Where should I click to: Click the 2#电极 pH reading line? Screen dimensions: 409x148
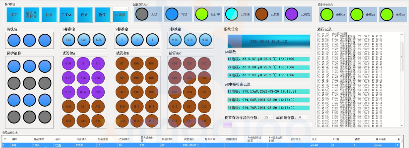[x=269, y=67]
